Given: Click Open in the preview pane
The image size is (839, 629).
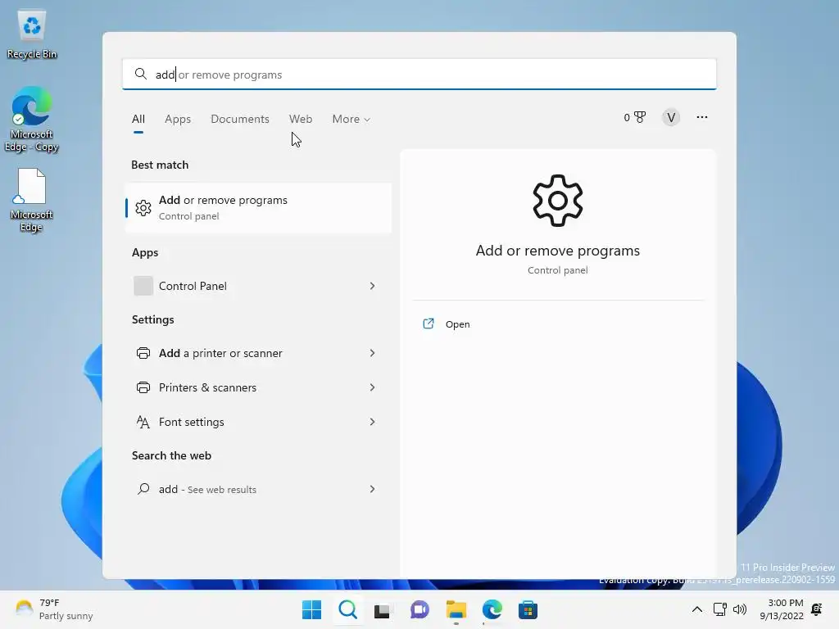Looking at the screenshot, I should point(457,324).
